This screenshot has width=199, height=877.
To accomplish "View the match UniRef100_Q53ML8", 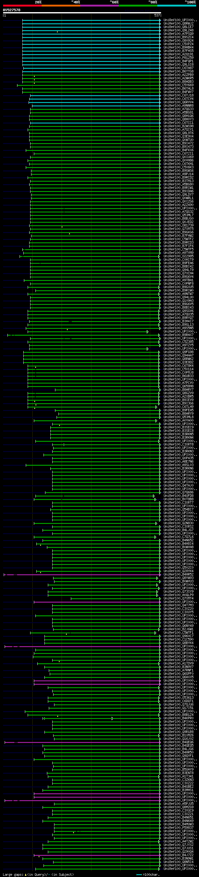I will coord(178,417).
